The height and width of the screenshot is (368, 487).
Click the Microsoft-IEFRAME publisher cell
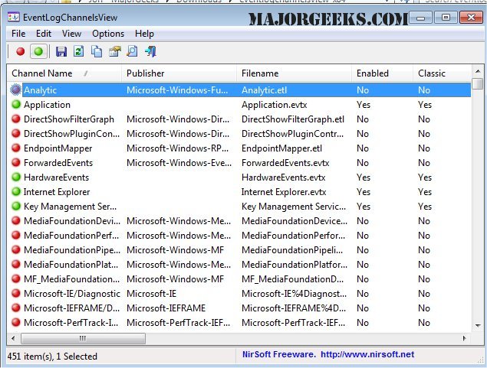[166, 308]
